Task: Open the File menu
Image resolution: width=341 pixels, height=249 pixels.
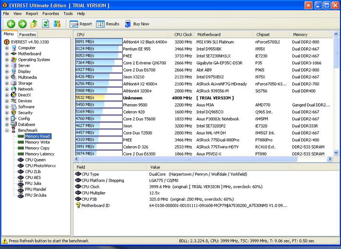Action: [x=6, y=14]
